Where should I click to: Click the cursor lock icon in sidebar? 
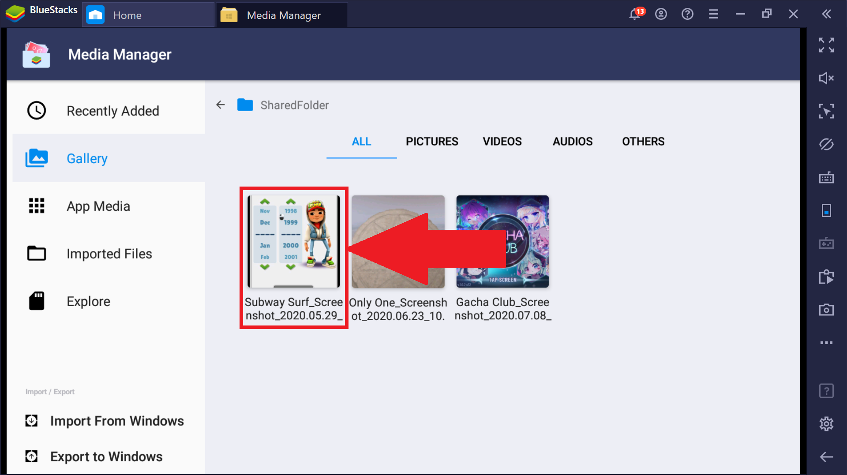pos(826,111)
